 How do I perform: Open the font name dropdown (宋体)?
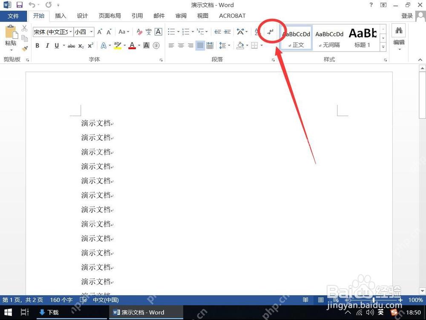pos(71,32)
